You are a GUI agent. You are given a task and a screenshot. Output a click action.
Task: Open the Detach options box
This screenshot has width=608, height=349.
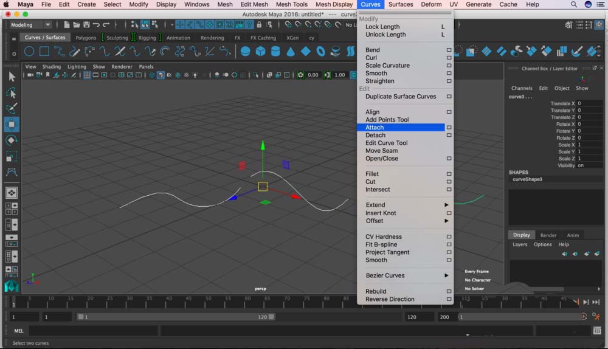(x=449, y=136)
